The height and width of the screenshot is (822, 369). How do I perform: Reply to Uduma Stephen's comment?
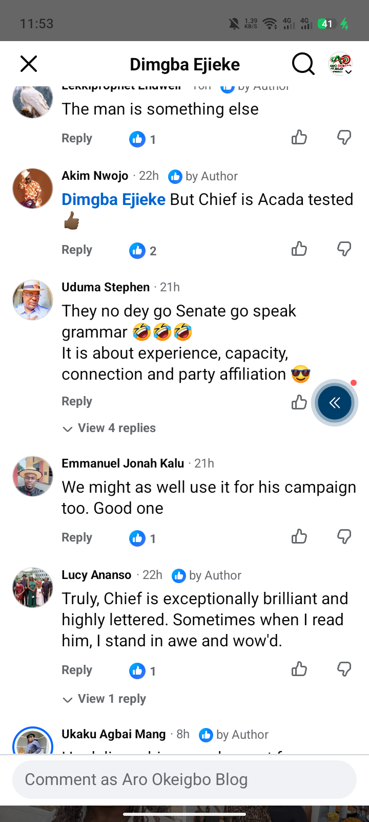tap(77, 401)
